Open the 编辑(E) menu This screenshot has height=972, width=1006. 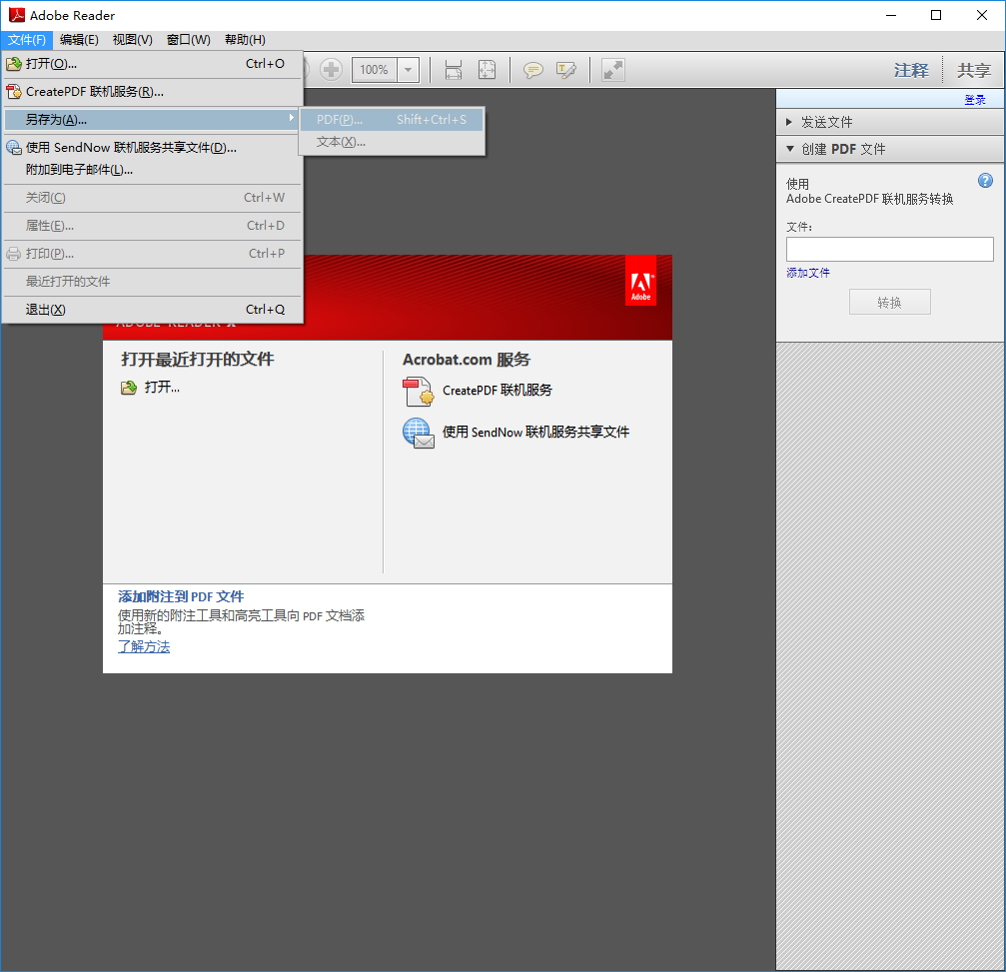(x=79, y=40)
